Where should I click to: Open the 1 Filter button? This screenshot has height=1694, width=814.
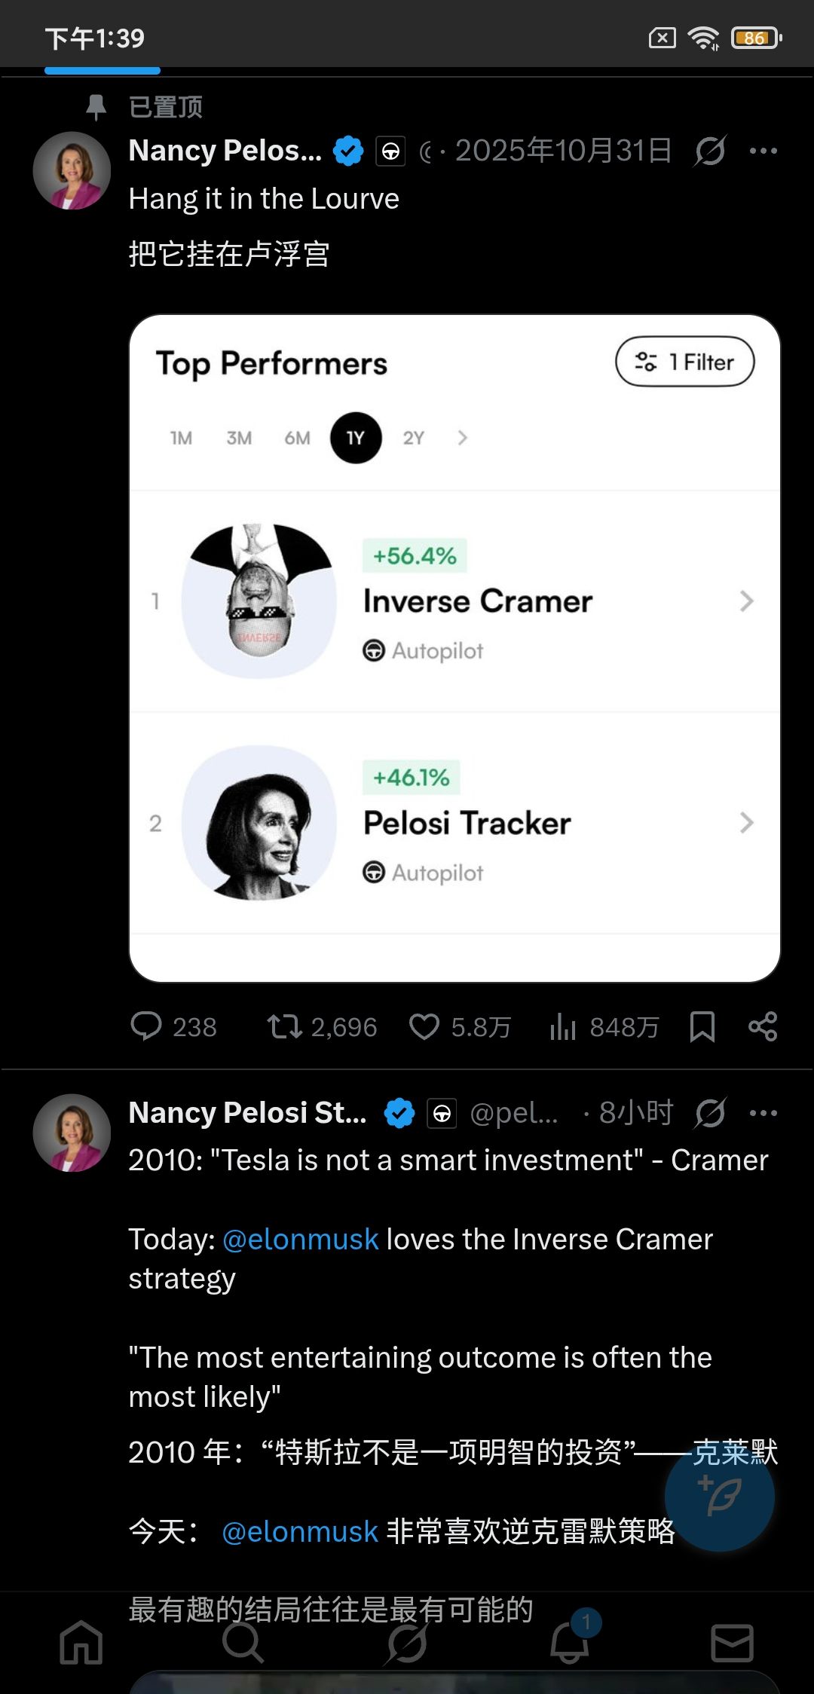(x=684, y=362)
